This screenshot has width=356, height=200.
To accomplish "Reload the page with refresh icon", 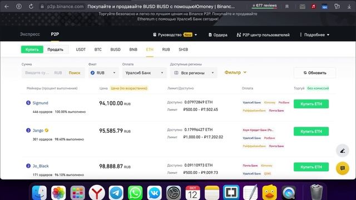I will coord(31,7).
